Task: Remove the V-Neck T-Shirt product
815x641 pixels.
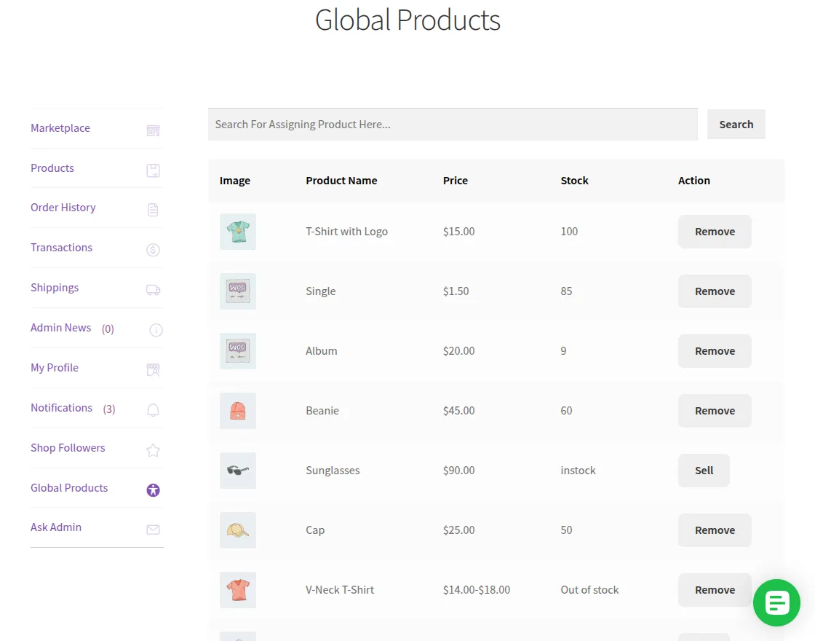Action: click(x=715, y=590)
